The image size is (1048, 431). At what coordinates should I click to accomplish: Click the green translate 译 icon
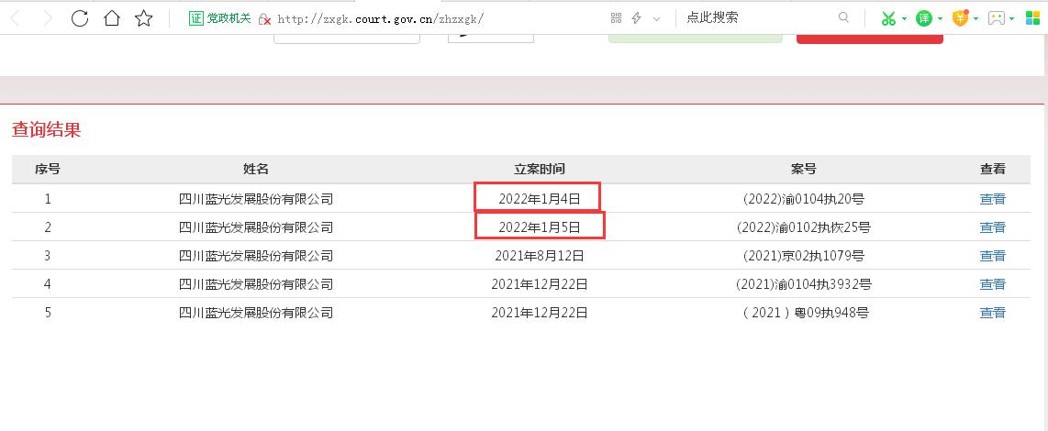924,18
